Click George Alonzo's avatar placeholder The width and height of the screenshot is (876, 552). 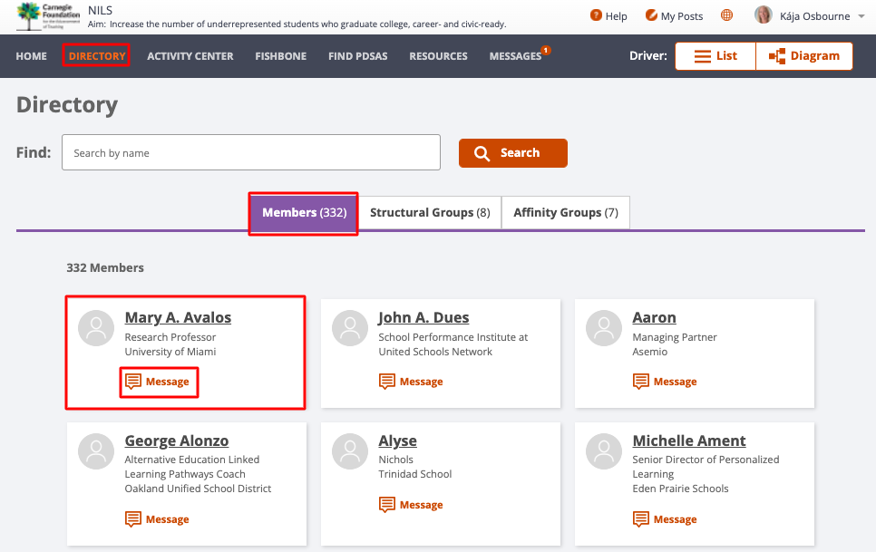96,451
